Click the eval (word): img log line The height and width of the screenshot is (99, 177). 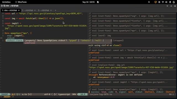pos(100,35)
